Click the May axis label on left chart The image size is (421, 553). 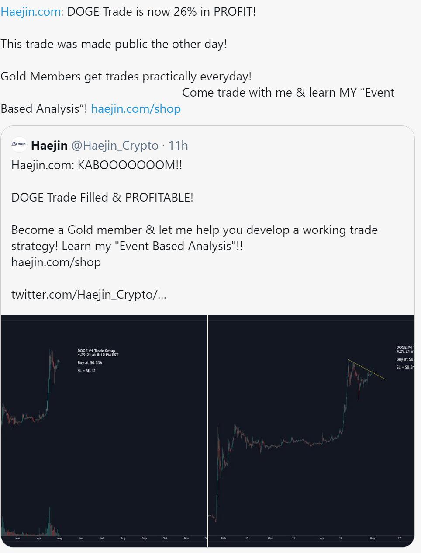[60, 539]
